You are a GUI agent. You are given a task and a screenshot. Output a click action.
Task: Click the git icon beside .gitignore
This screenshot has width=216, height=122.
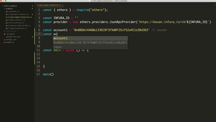(4, 34)
